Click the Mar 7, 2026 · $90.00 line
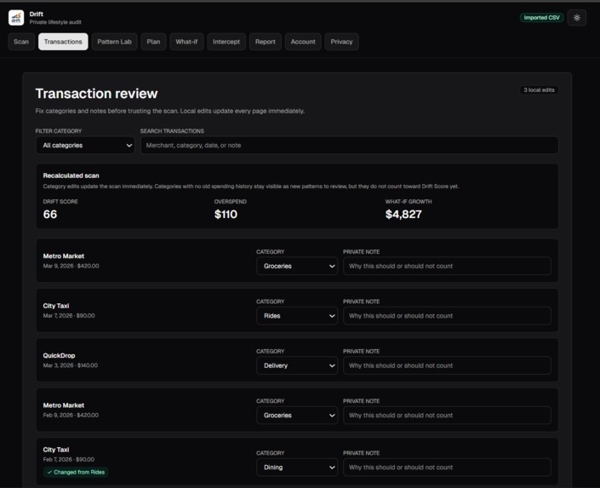This screenshot has width=600, height=488. [x=69, y=316]
